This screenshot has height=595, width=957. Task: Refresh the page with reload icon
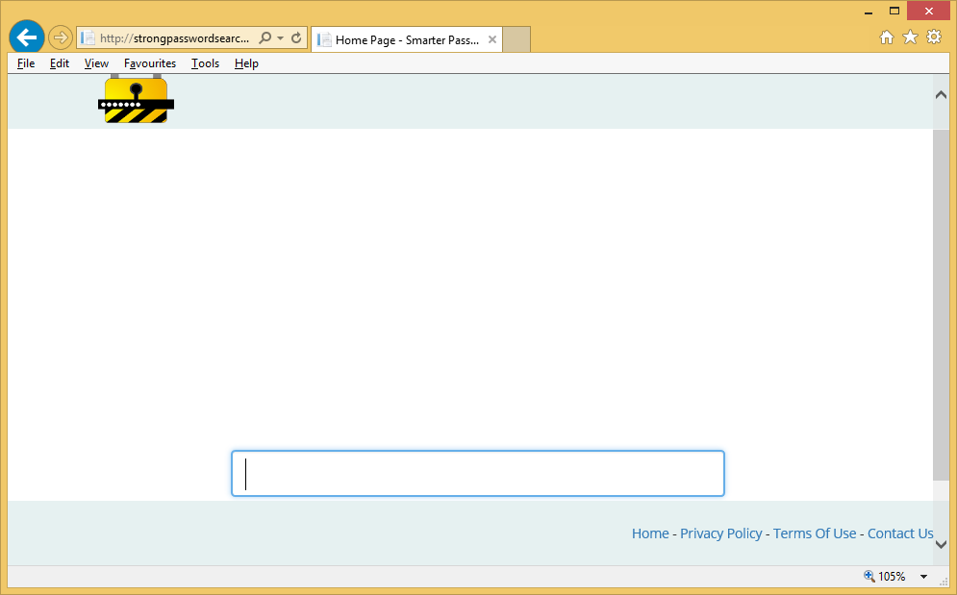pyautogui.click(x=296, y=38)
